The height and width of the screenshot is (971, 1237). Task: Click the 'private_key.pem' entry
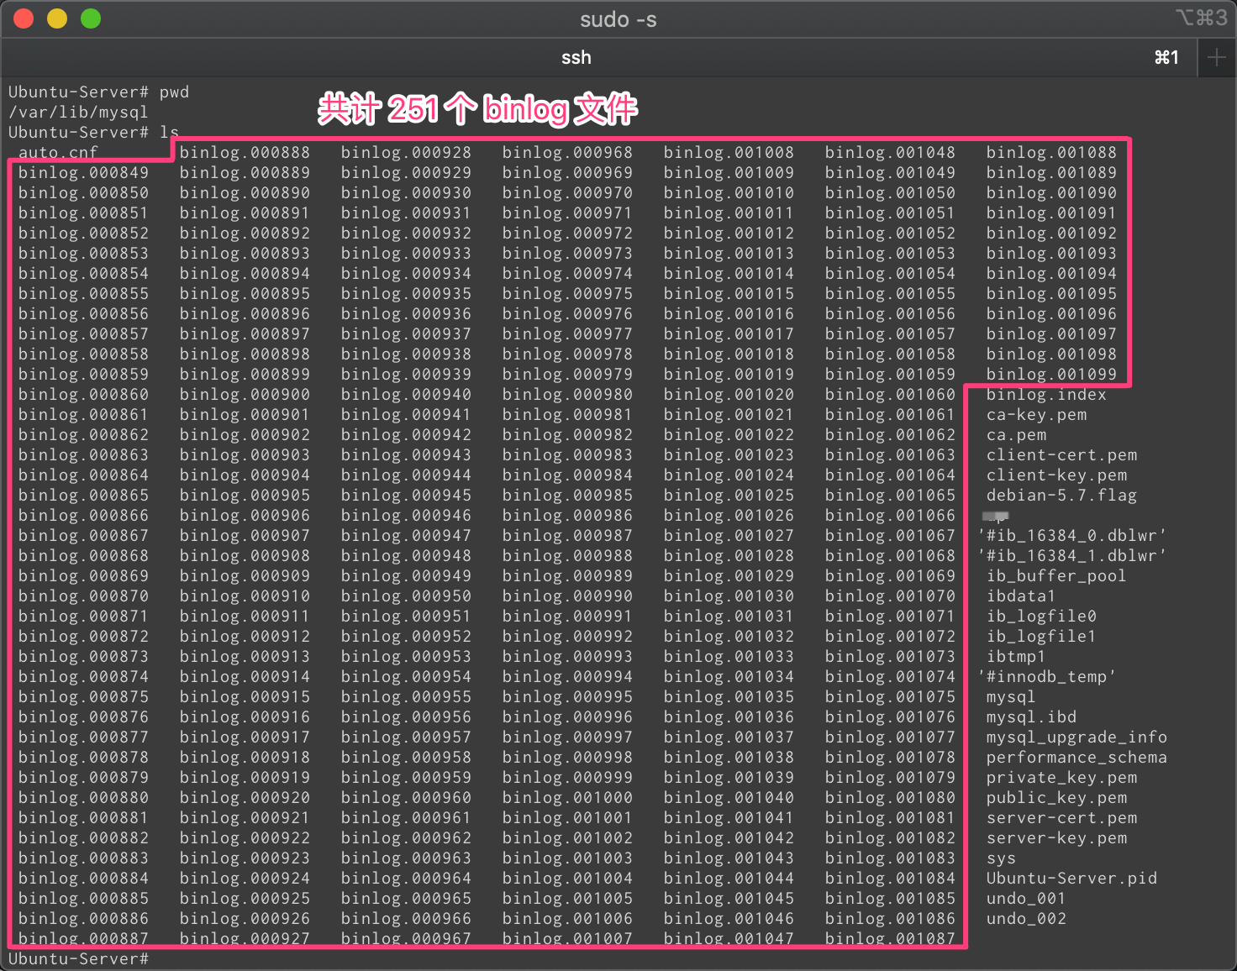click(1061, 778)
